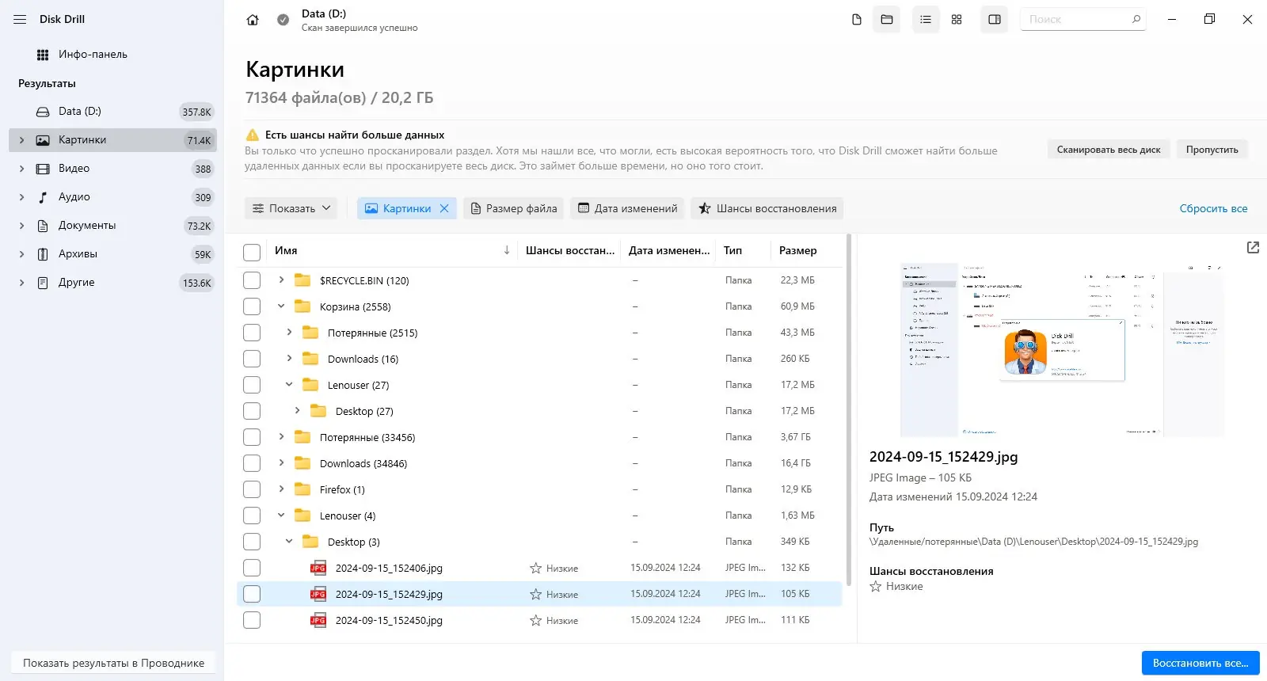Screen dimensions: 1267x681
Task: Expand the Desktop (27) folder
Action: [297, 410]
